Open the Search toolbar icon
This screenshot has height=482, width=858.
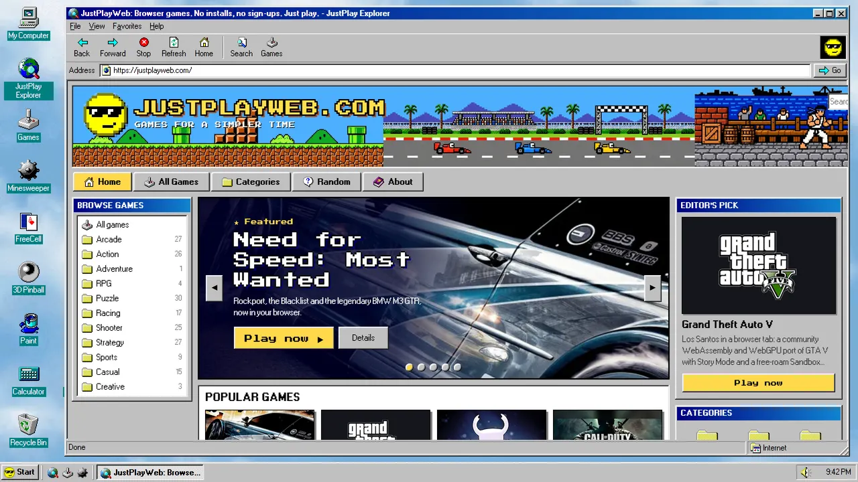[x=241, y=47]
